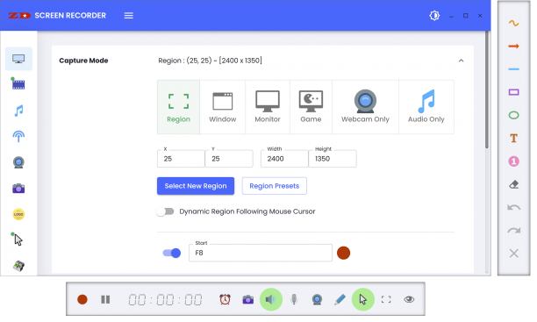The width and height of the screenshot is (537, 322).
Task: Open the webcam settings in sidebar
Action: pos(18,162)
